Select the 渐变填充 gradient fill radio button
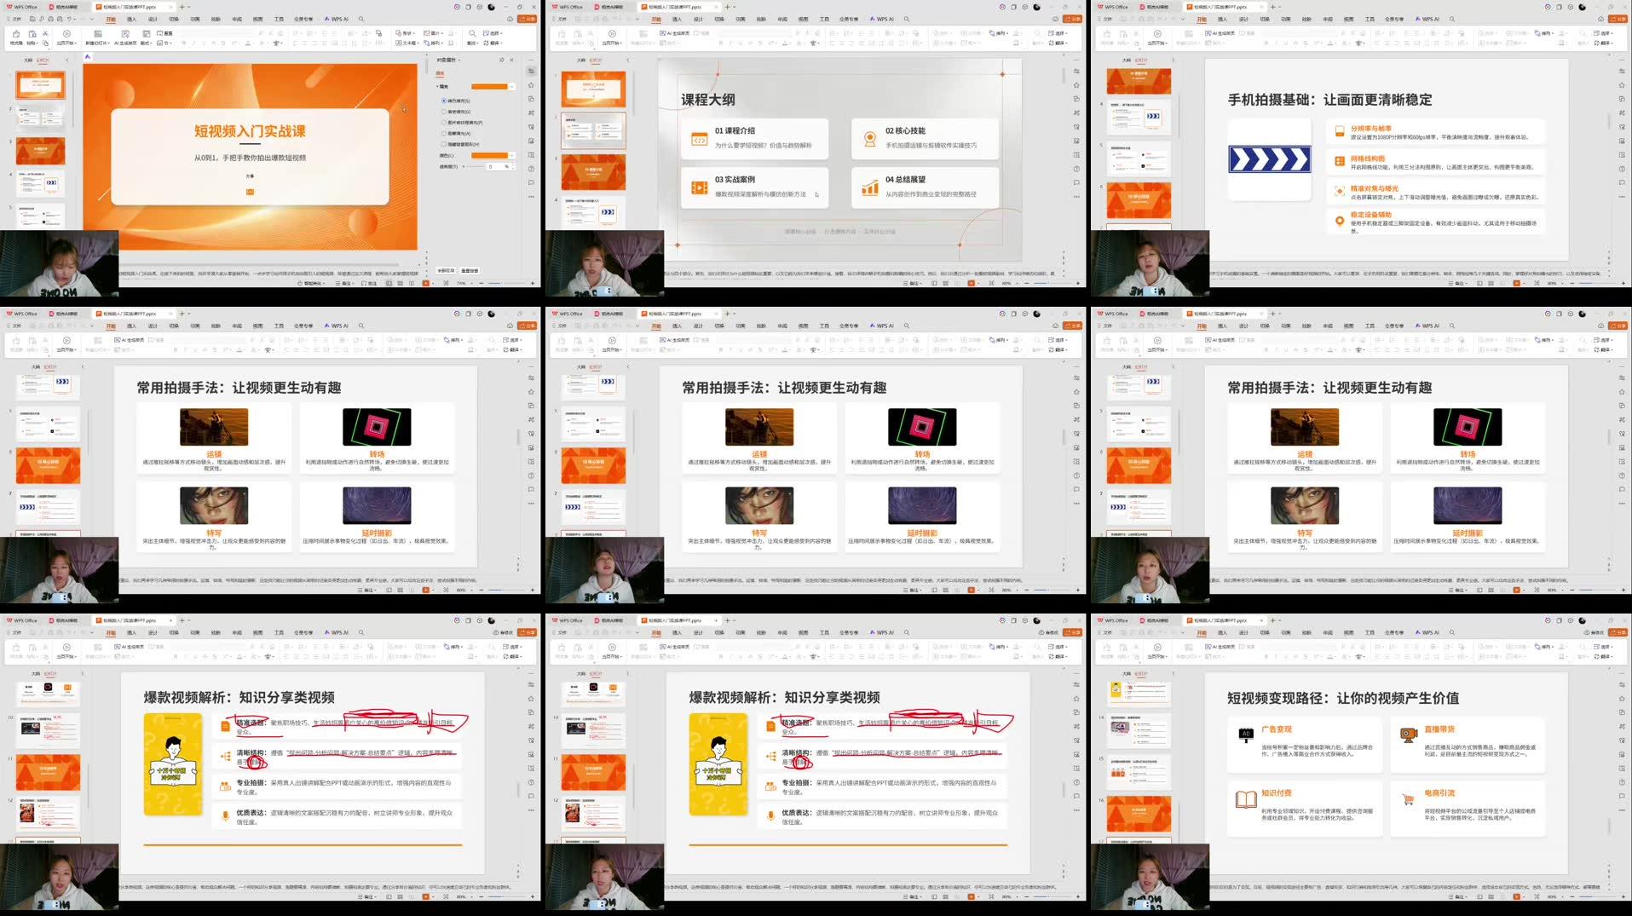Image resolution: width=1632 pixels, height=916 pixels. pyautogui.click(x=443, y=111)
